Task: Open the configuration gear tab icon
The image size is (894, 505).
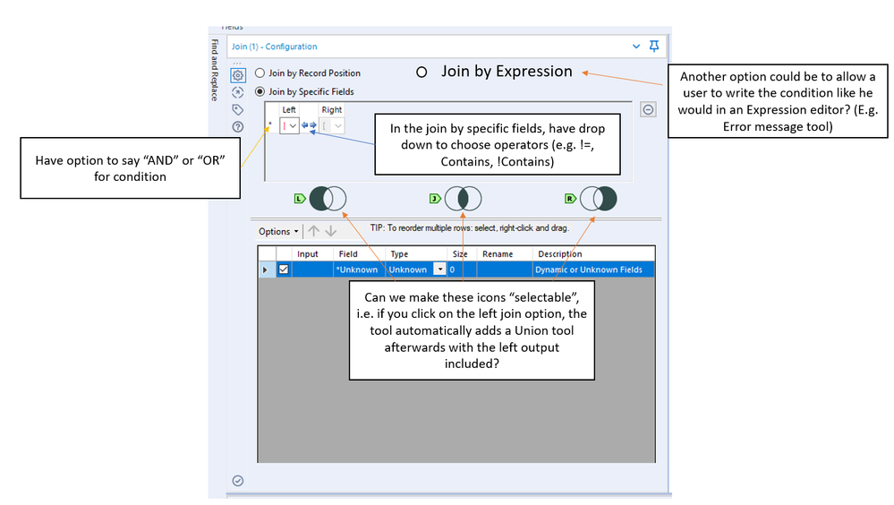Action: click(238, 75)
